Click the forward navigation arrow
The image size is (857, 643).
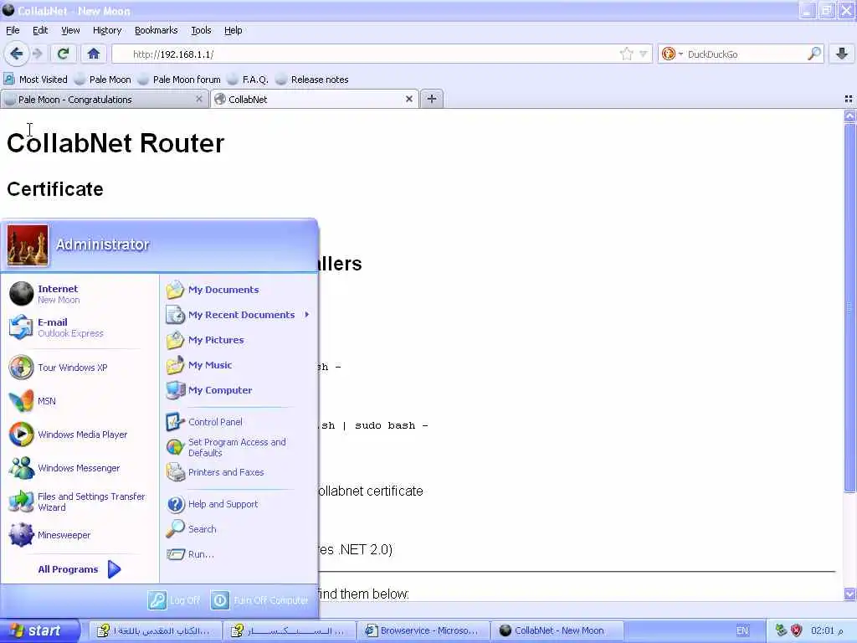[x=37, y=54]
